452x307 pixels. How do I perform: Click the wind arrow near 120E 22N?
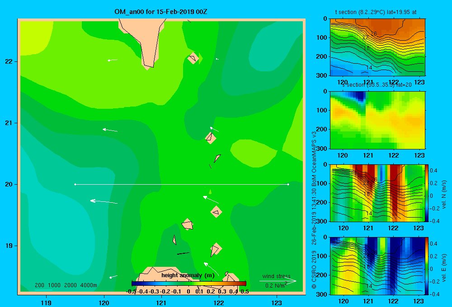tap(113, 60)
